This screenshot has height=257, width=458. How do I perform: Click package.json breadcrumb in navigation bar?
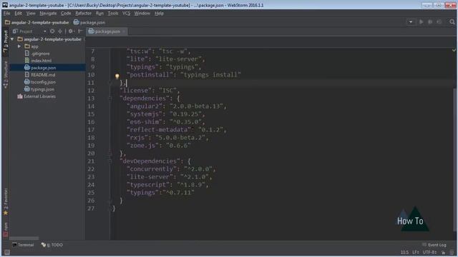[89, 22]
